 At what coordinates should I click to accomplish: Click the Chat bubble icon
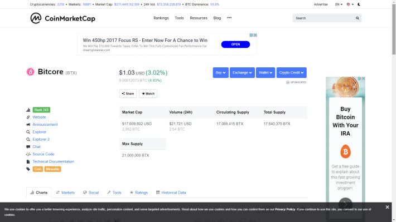pos(28,147)
